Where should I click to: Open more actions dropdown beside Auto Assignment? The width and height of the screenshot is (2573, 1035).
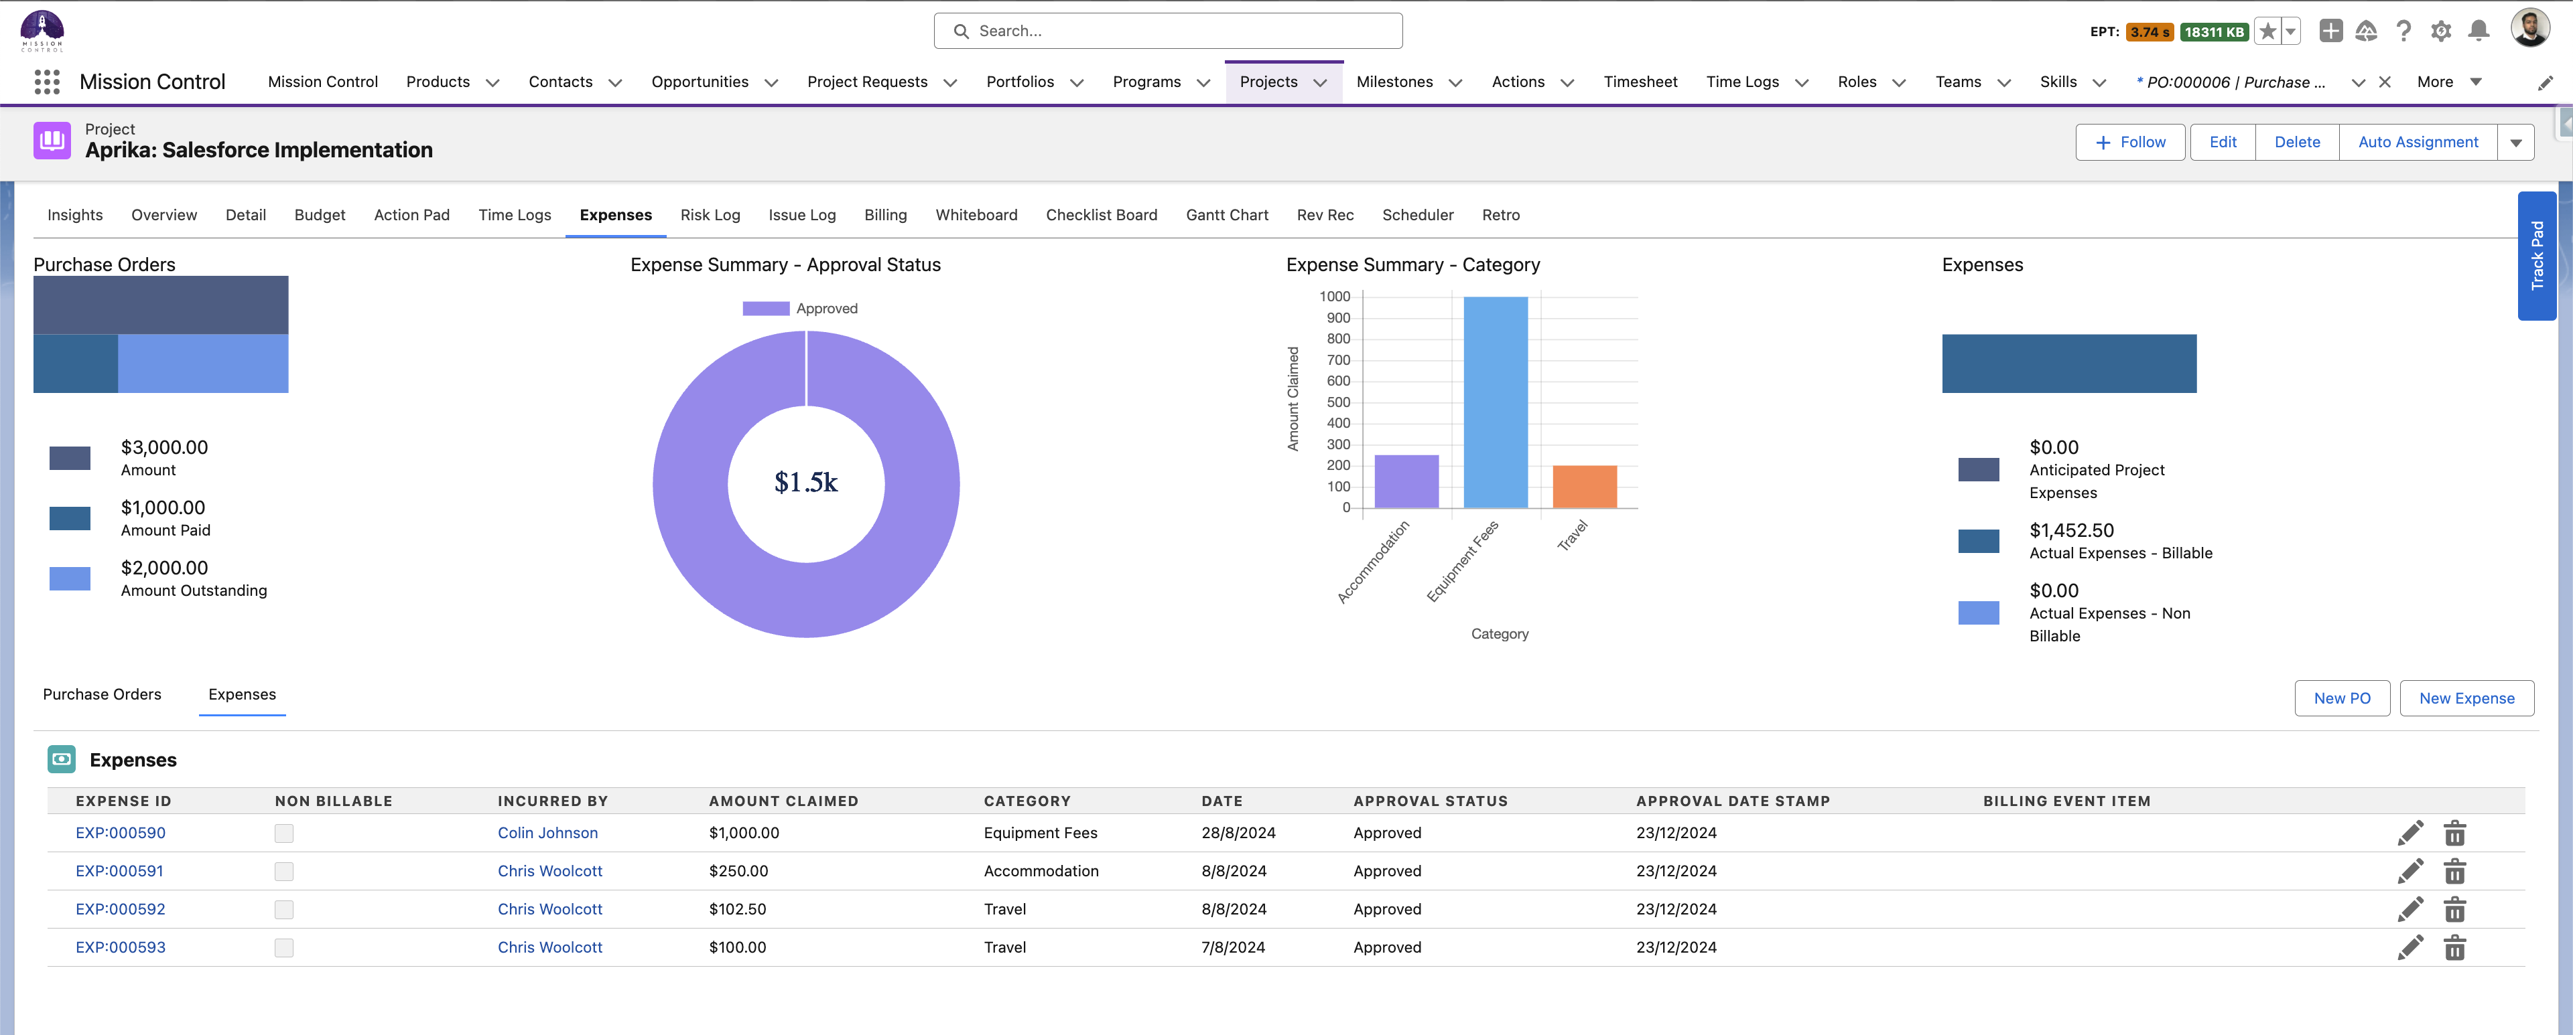pyautogui.click(x=2516, y=142)
